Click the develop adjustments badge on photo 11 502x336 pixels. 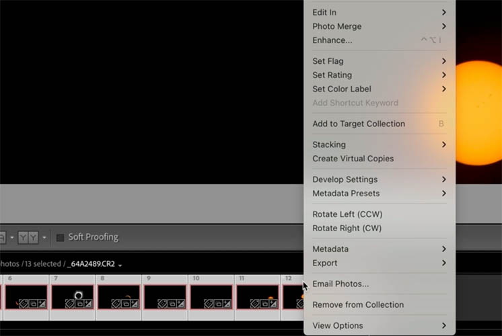click(273, 303)
